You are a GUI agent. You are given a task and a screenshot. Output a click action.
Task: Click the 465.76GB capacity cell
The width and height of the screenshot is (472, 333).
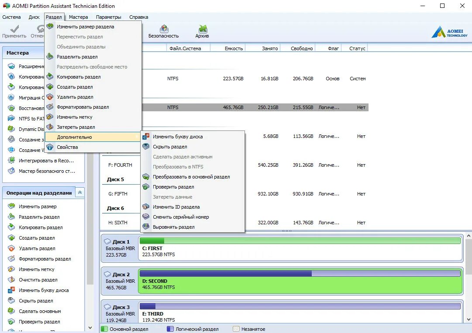pos(233,107)
